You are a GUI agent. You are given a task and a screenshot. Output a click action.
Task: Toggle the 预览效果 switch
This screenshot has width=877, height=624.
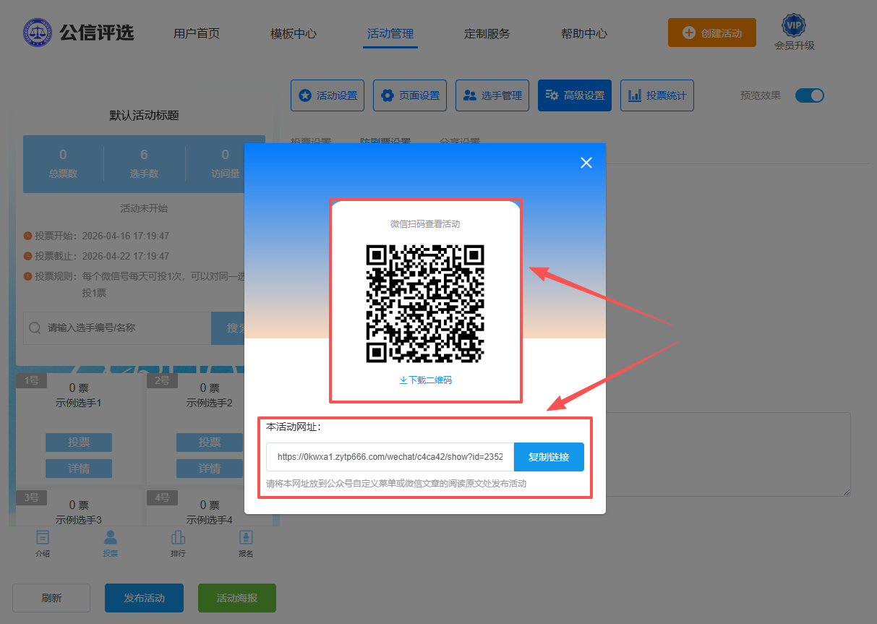pyautogui.click(x=810, y=95)
